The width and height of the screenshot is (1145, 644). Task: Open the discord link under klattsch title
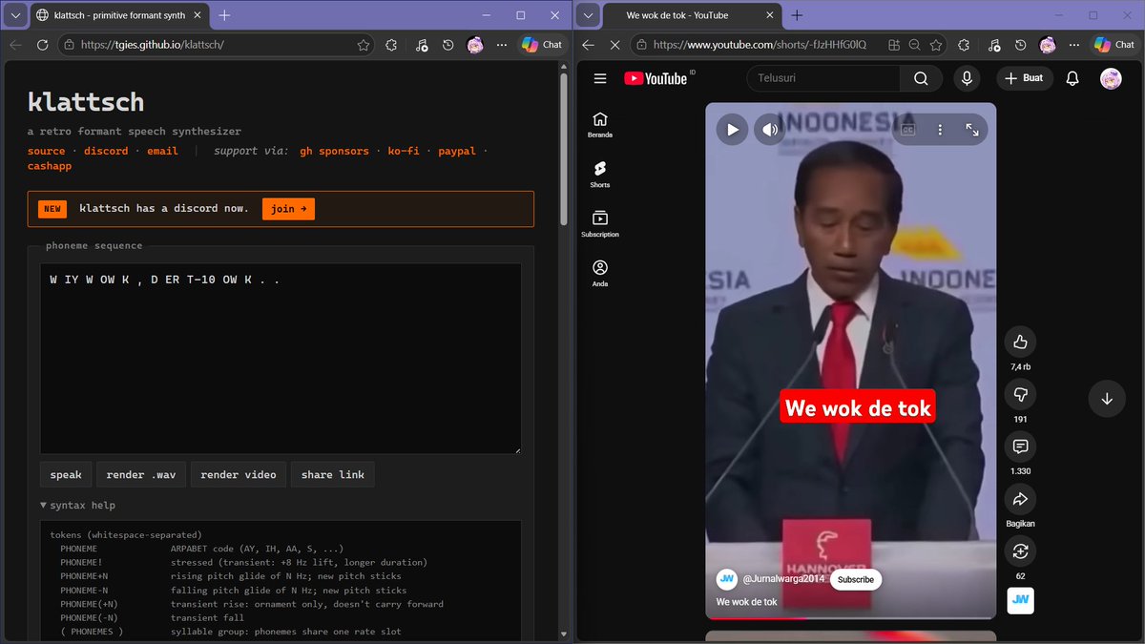(106, 151)
